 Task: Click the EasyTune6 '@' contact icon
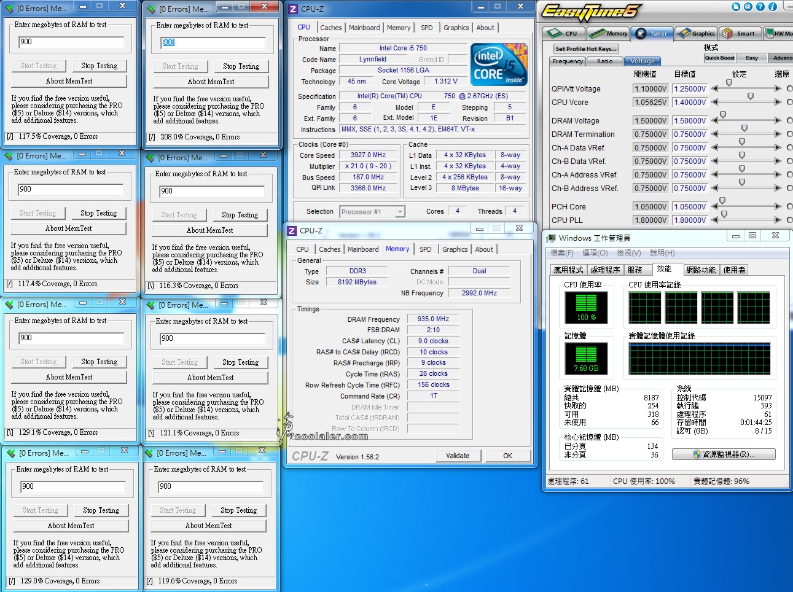[748, 7]
